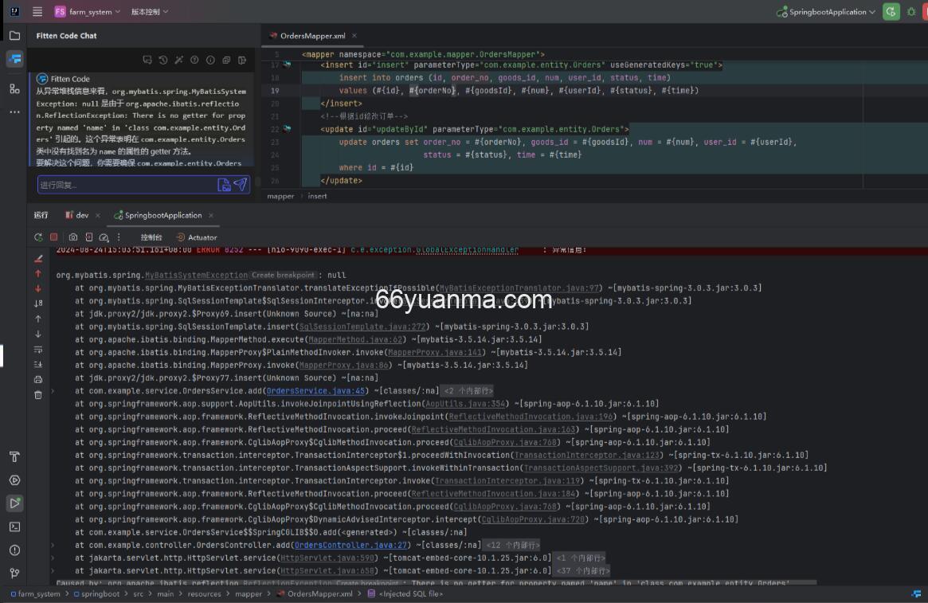Toggle soft-wrap in the console

click(38, 350)
